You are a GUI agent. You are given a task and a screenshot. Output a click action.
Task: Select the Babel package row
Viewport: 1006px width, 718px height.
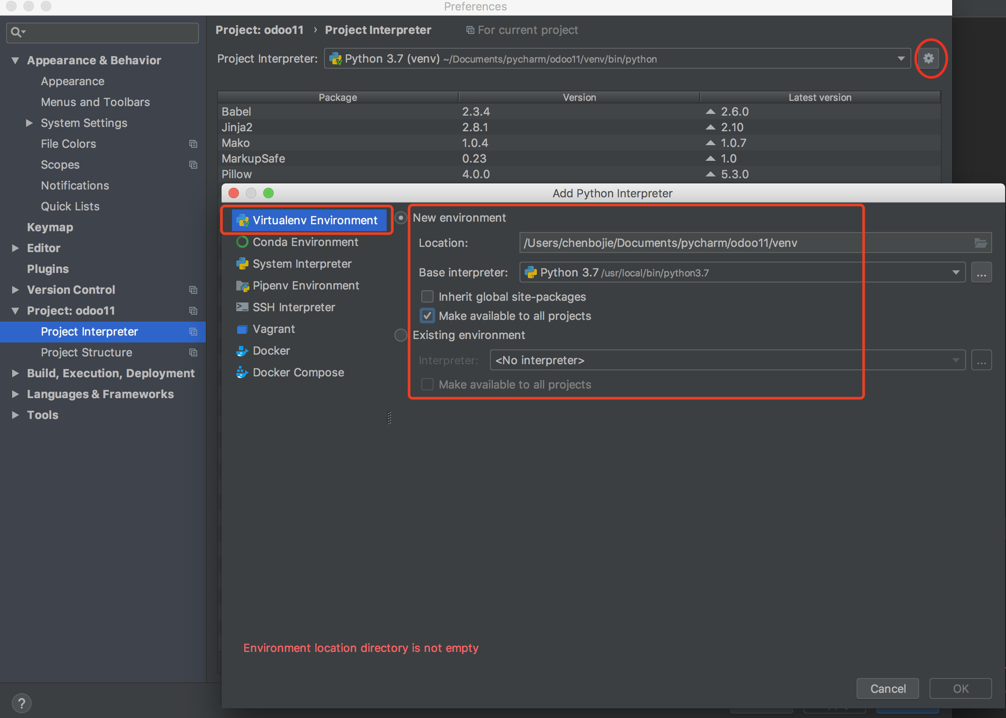click(x=579, y=111)
